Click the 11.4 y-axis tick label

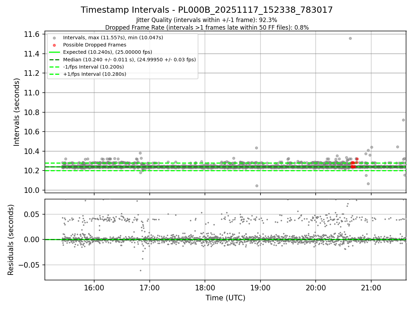pyautogui.click(x=32, y=54)
